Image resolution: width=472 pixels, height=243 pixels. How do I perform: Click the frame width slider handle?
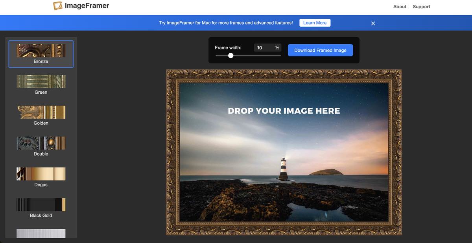231,56
